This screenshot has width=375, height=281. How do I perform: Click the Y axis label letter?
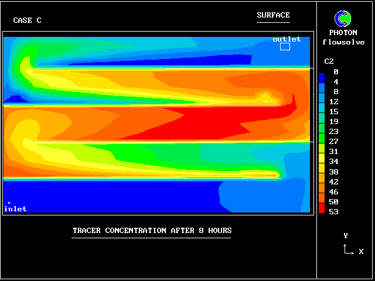click(346, 235)
